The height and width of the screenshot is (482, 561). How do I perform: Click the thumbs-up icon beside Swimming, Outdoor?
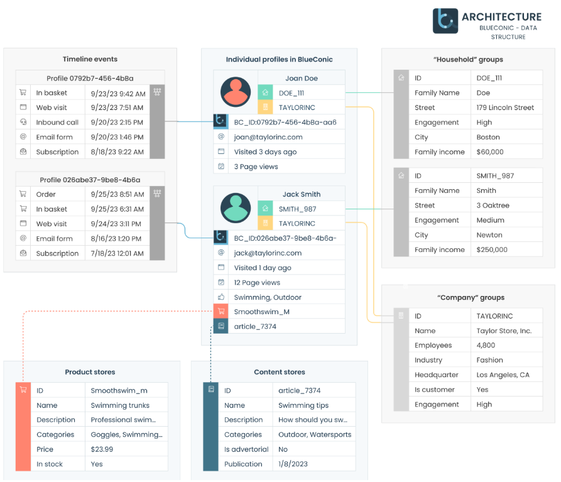(x=221, y=297)
